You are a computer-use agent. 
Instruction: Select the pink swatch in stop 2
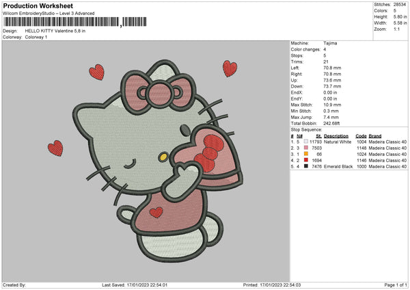tap(307, 148)
